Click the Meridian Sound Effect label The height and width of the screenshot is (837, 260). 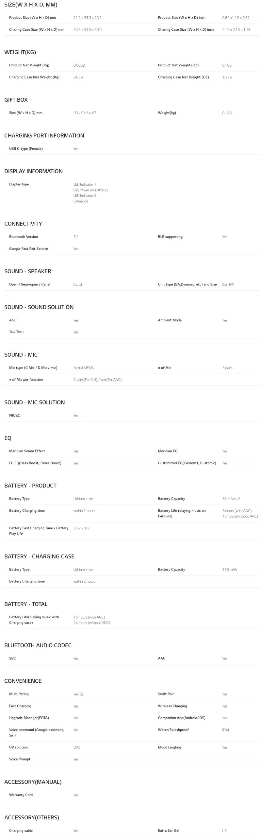click(x=27, y=451)
